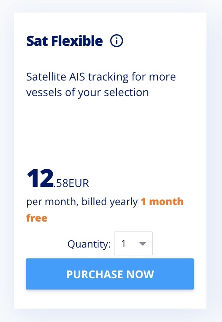
Task: Click the word 'Satellite' in the description
Action: 46,77
